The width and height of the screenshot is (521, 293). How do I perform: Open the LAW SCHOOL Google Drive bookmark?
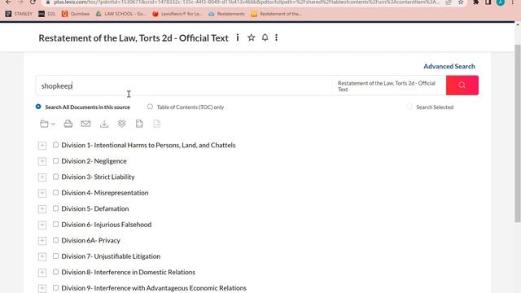pos(121,14)
